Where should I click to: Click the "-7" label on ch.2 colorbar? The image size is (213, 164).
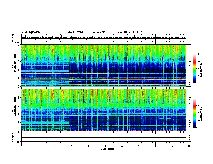(198, 127)
